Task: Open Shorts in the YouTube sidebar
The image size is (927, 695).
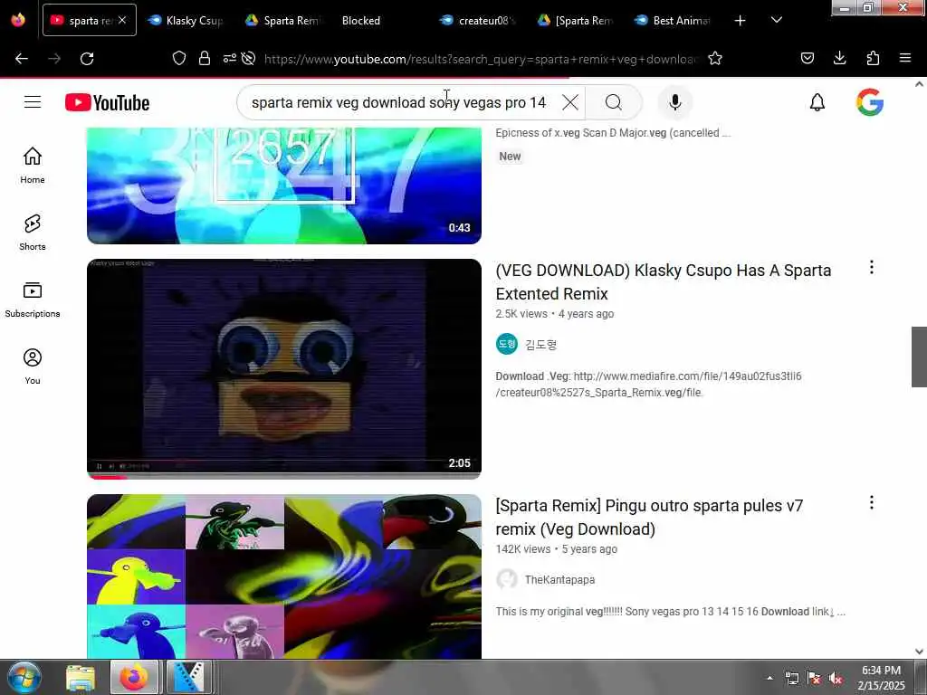Action: 33,233
